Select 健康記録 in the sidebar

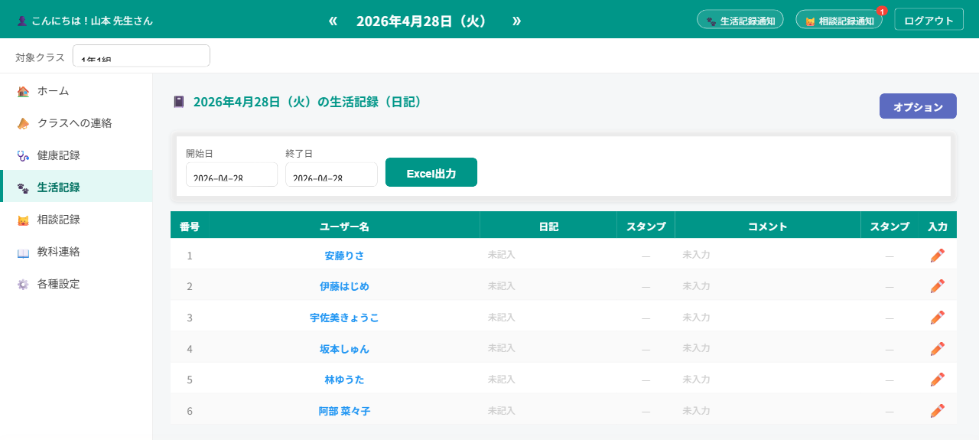pyautogui.click(x=76, y=155)
